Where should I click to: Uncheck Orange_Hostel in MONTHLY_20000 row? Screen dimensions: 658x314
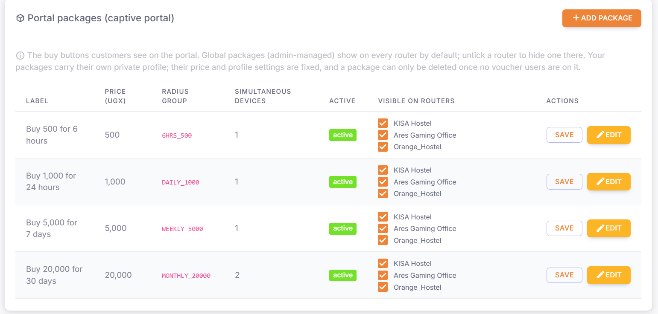[x=383, y=287]
